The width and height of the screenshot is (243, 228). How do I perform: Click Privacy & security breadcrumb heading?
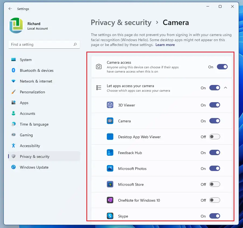click(121, 23)
